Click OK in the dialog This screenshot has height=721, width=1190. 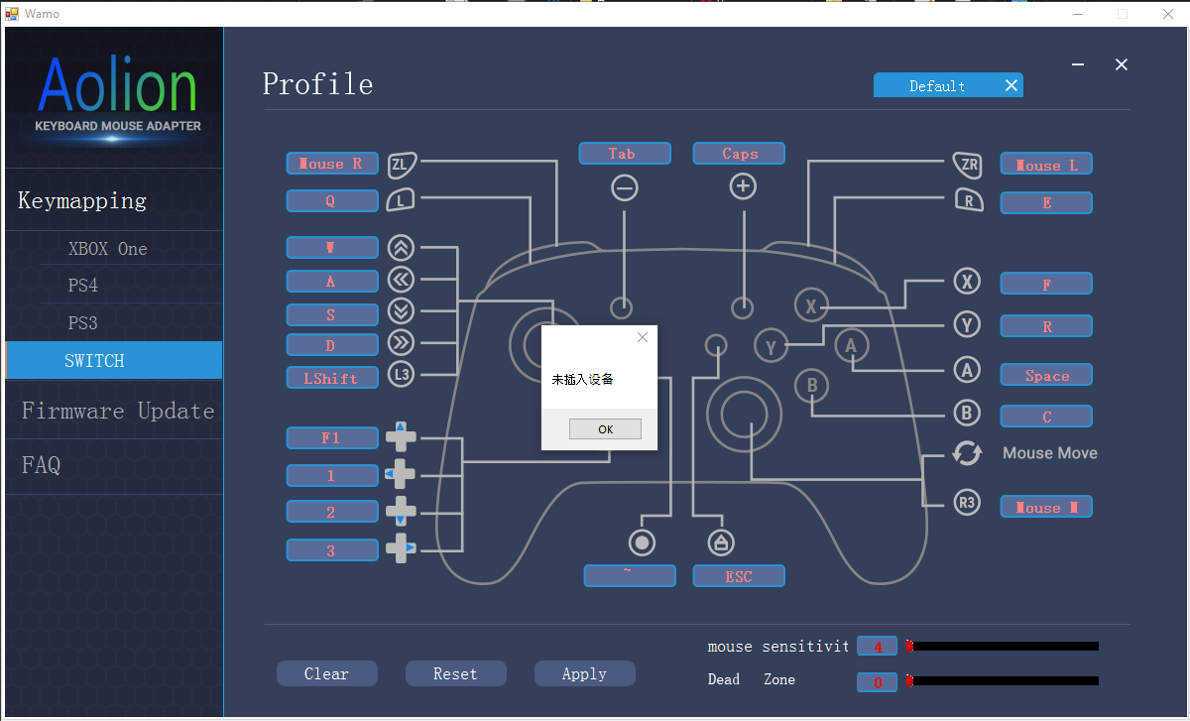pos(606,429)
